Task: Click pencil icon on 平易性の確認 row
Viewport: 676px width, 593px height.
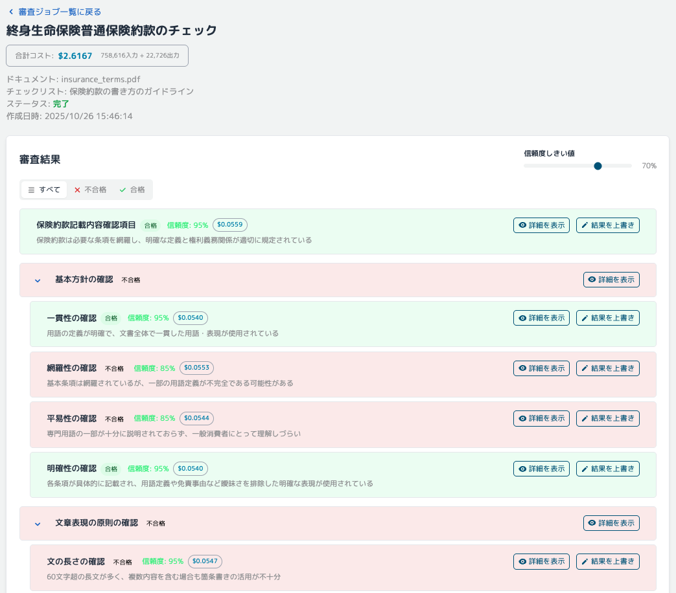Action: [x=585, y=418]
